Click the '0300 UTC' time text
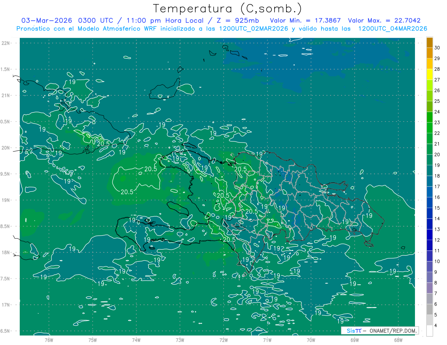 click(96, 20)
